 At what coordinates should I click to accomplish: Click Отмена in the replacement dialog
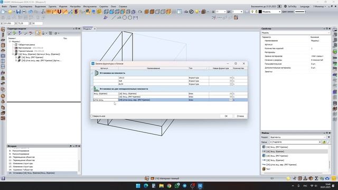pyautogui.click(x=240, y=116)
